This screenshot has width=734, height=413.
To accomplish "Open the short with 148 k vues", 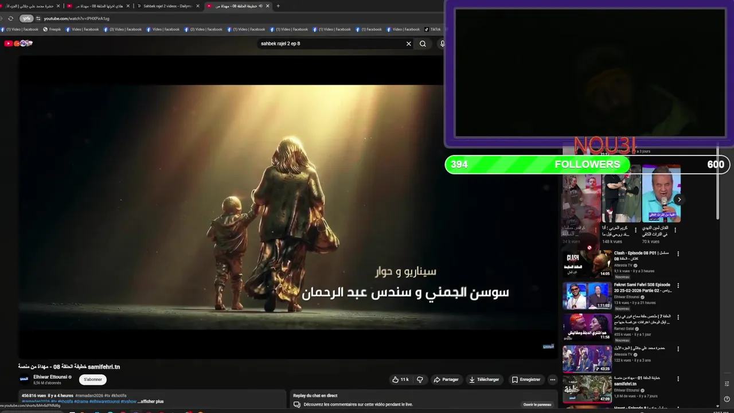I will click(622, 194).
